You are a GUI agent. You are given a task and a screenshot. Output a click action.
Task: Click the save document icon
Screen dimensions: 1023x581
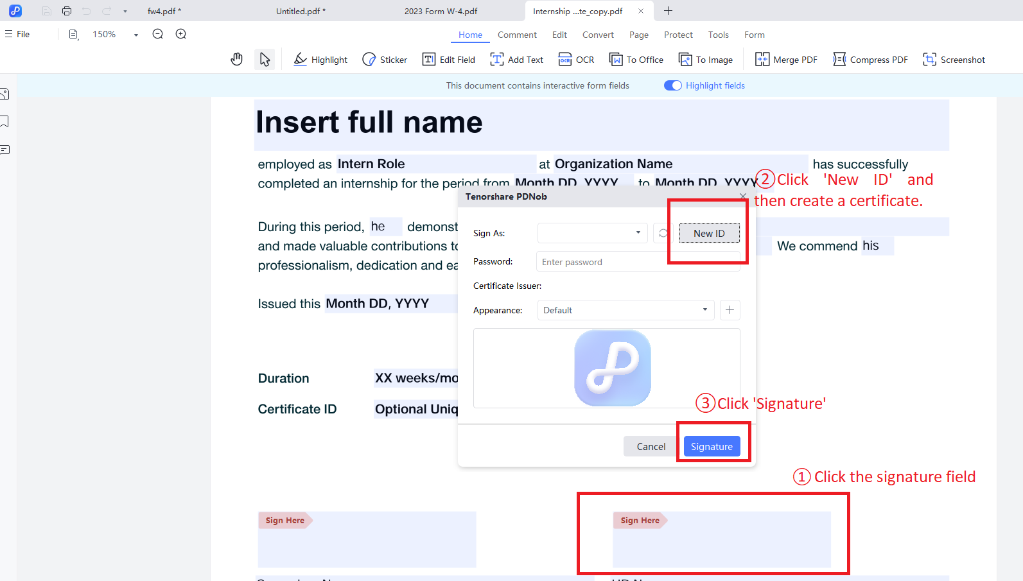[x=46, y=11]
